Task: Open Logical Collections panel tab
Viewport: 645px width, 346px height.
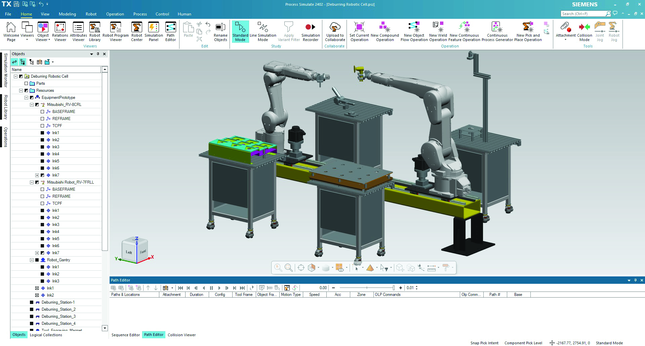Action: pyautogui.click(x=46, y=335)
